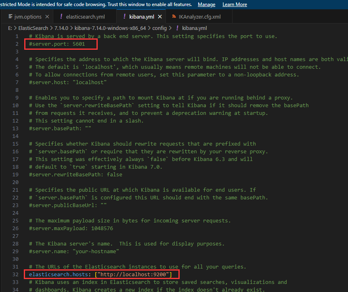Click the "http://localhost:9200" value string
This screenshot has width=348, height=292.
(133, 275)
